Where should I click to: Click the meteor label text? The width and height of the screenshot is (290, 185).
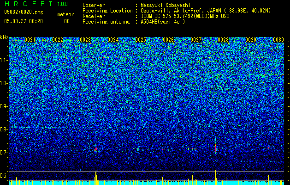(x=65, y=14)
